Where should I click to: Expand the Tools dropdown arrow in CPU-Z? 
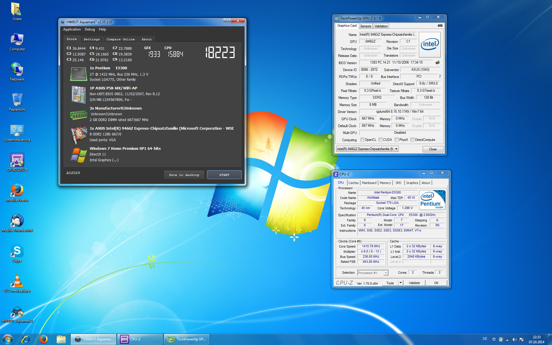(x=400, y=283)
